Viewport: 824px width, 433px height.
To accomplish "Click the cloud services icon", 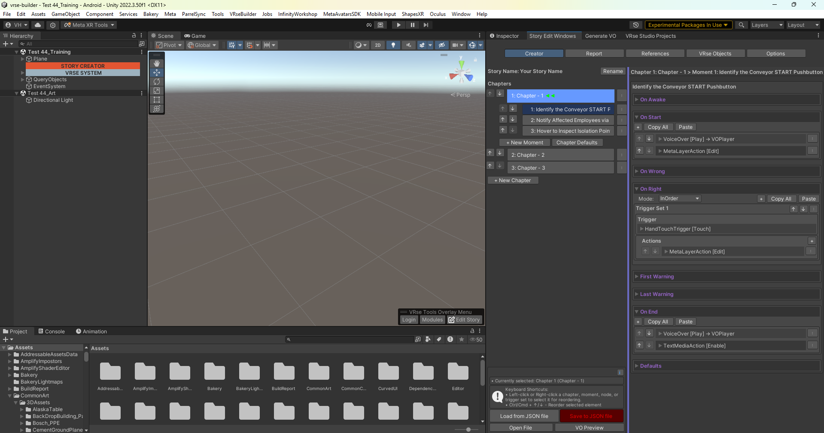I will pyautogui.click(x=38, y=25).
